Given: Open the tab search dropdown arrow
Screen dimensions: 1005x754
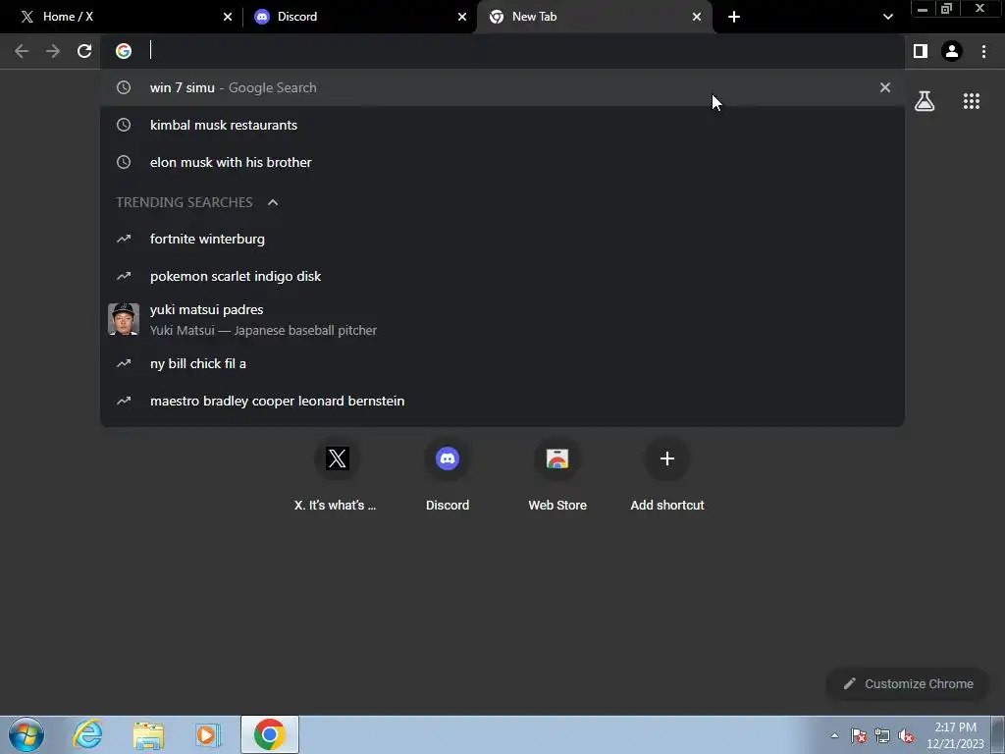Looking at the screenshot, I should point(887,17).
